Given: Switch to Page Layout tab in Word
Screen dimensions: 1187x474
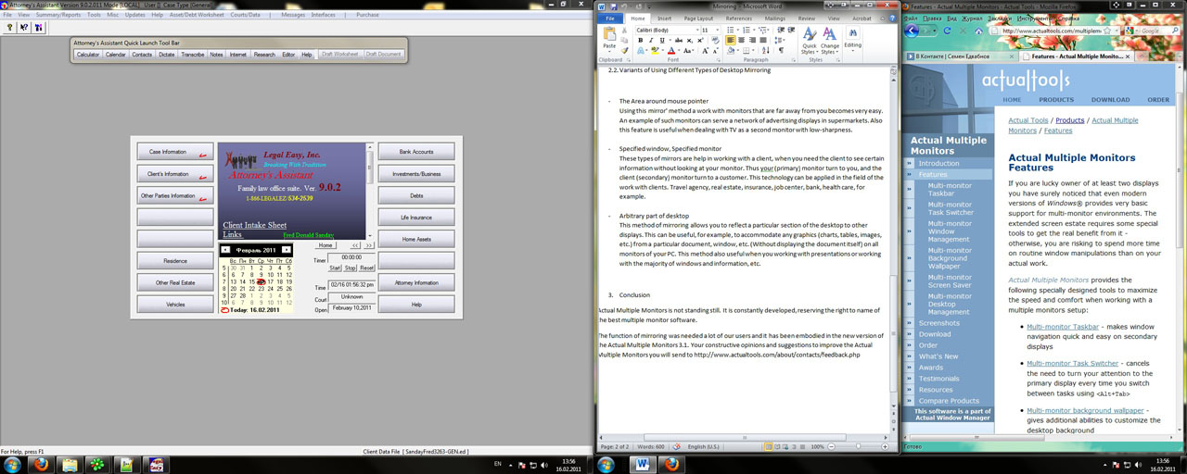Looking at the screenshot, I should (698, 19).
